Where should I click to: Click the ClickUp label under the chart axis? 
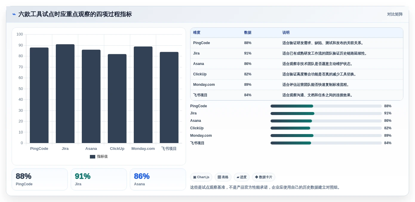coord(117,148)
